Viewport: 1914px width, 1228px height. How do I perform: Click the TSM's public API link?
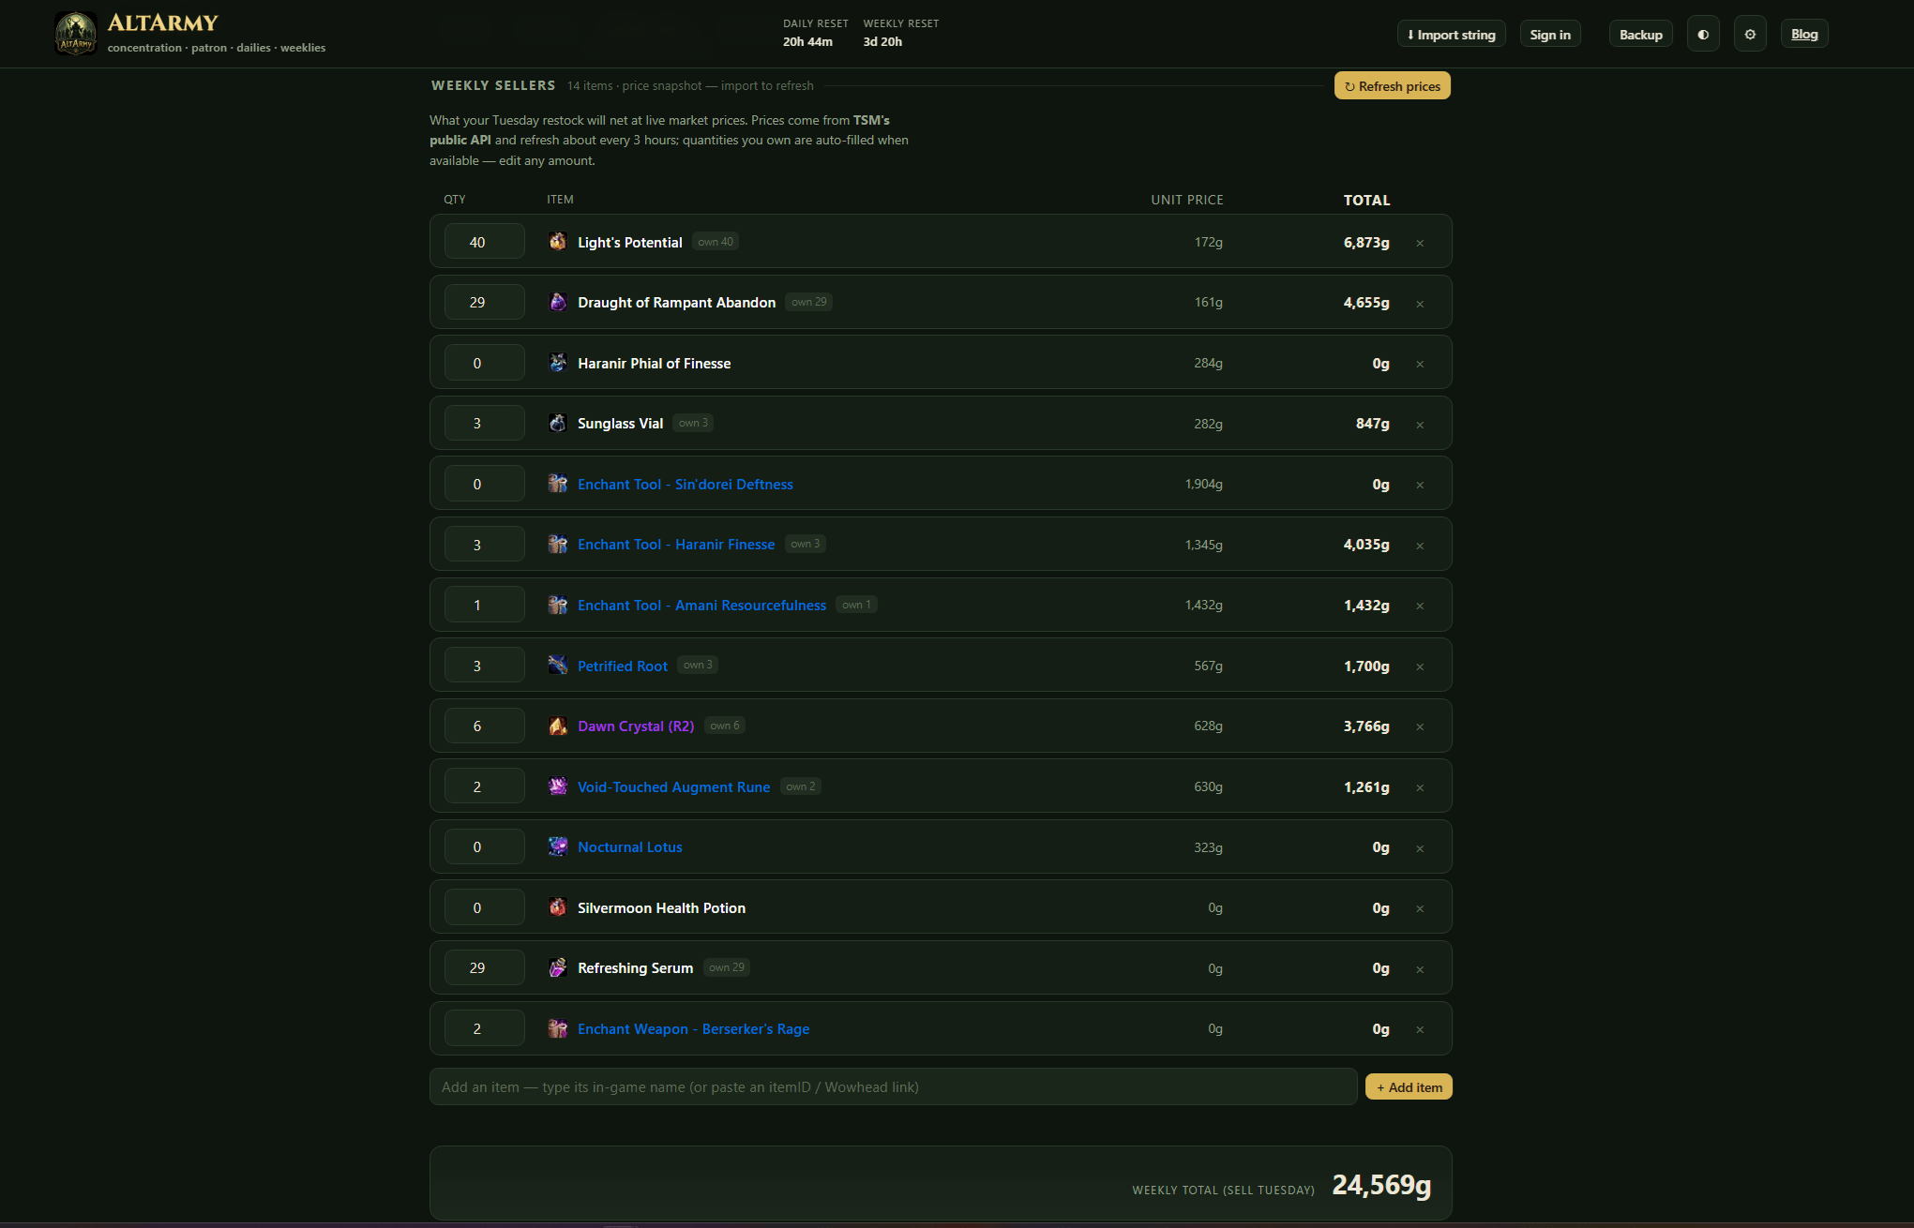click(659, 130)
